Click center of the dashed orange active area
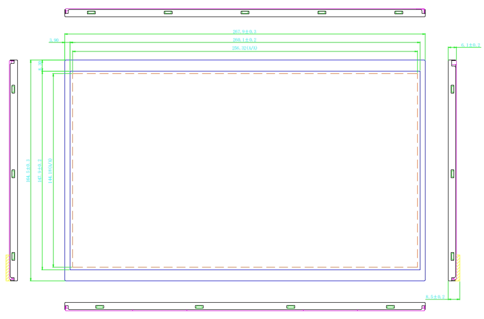Image resolution: width=484 pixels, height=319 pixels. point(245,171)
